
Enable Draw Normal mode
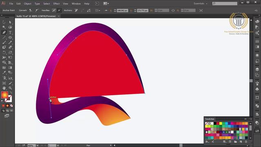(x=3, y=111)
